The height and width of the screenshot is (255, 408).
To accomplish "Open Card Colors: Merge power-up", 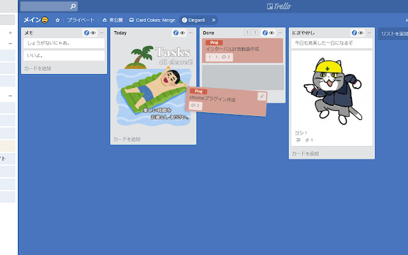I will coord(152,20).
